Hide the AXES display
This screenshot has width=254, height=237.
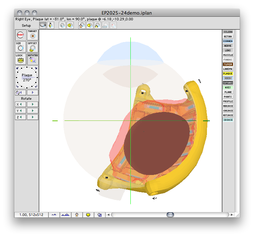[228, 88]
